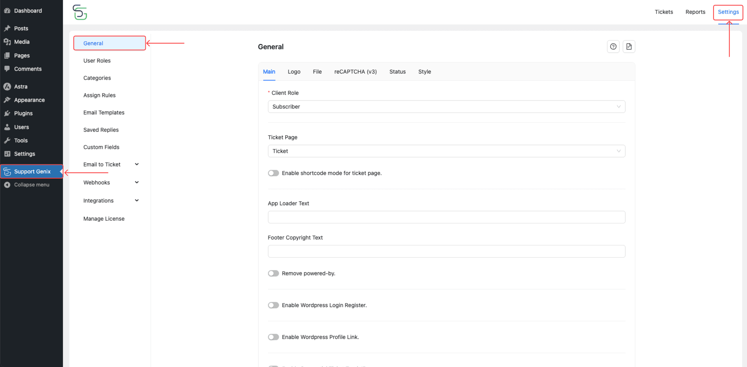The height and width of the screenshot is (367, 747).
Task: Open the WordPress Dashboard icon
Action: click(x=8, y=11)
